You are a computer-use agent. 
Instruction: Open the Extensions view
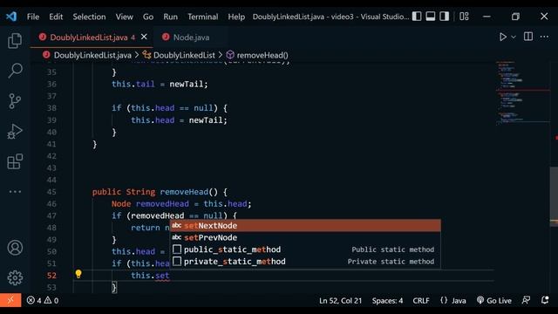(x=15, y=161)
